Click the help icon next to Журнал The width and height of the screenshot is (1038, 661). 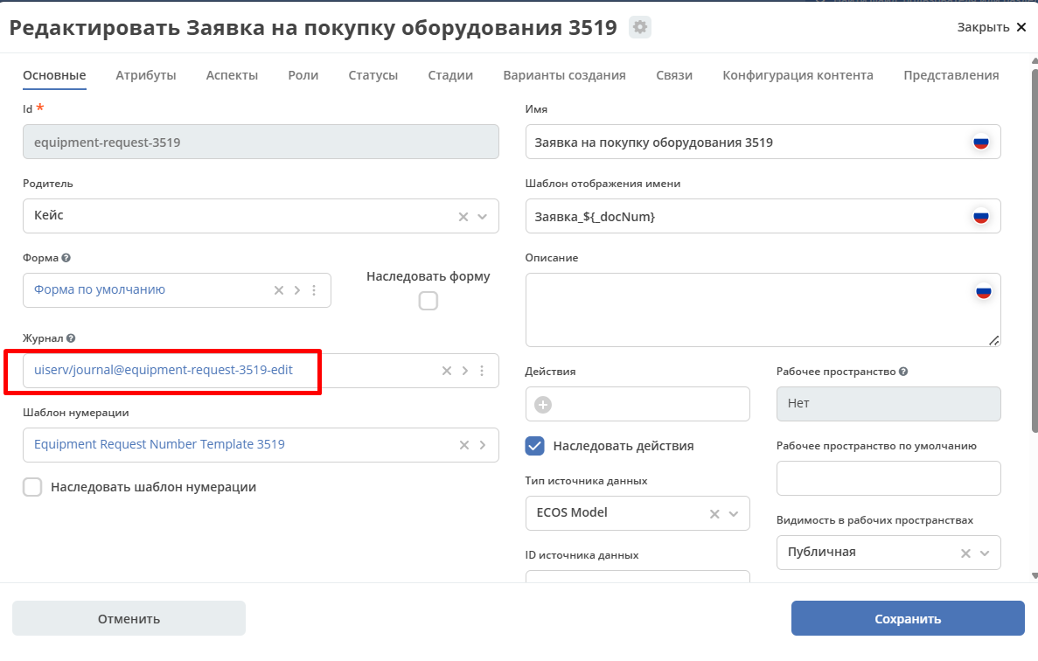click(71, 337)
